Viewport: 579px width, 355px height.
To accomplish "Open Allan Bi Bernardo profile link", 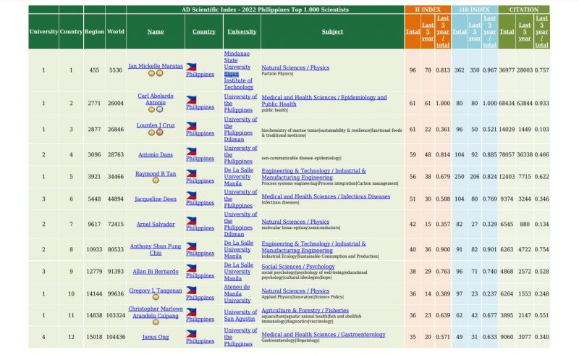I will (156, 272).
